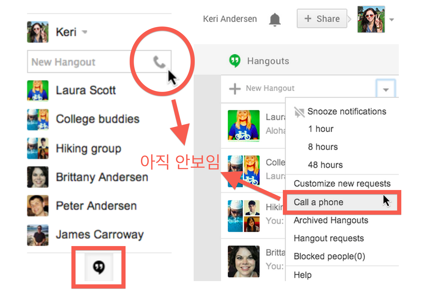Click the Snooze notifications label
The image size is (424, 292).
(347, 112)
